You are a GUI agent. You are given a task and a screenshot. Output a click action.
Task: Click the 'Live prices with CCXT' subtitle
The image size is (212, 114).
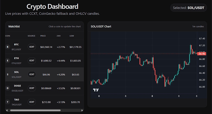(52, 14)
